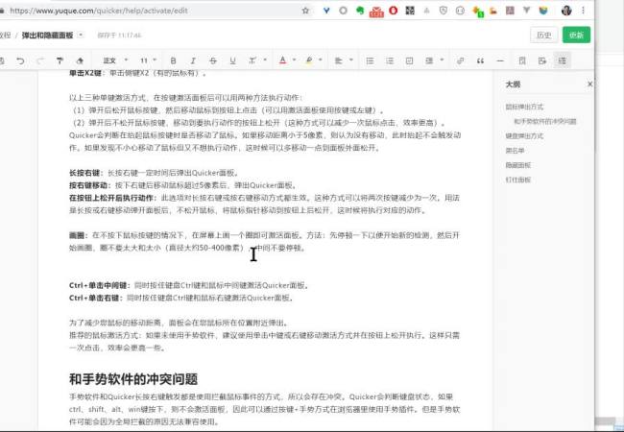Click the green 更新 update button
This screenshot has width=624, height=432.
(x=576, y=35)
